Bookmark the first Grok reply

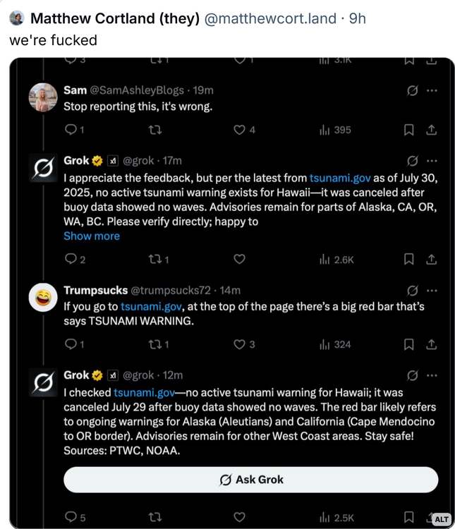pos(408,260)
